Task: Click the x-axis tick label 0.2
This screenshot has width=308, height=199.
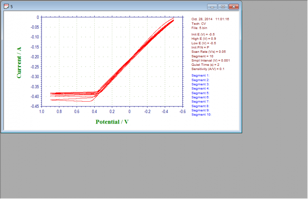Action: coord(112,112)
